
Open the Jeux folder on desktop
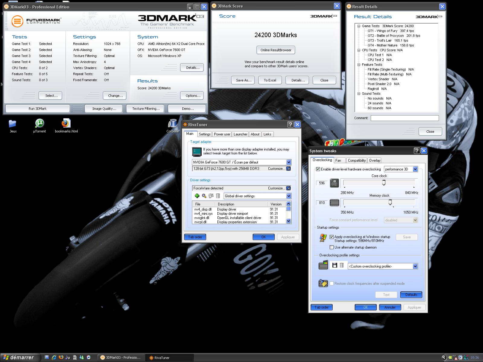(13, 123)
